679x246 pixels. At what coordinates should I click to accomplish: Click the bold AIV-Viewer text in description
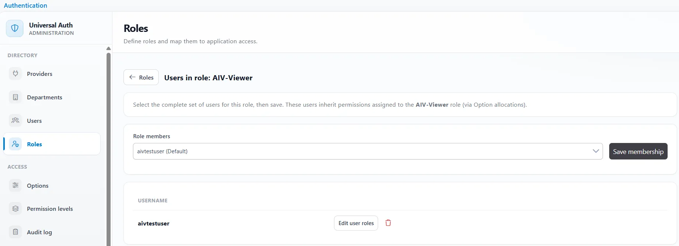click(432, 104)
